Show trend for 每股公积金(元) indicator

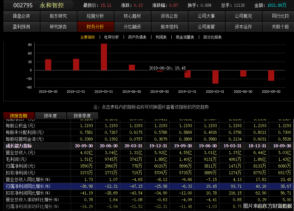tap(20, 126)
